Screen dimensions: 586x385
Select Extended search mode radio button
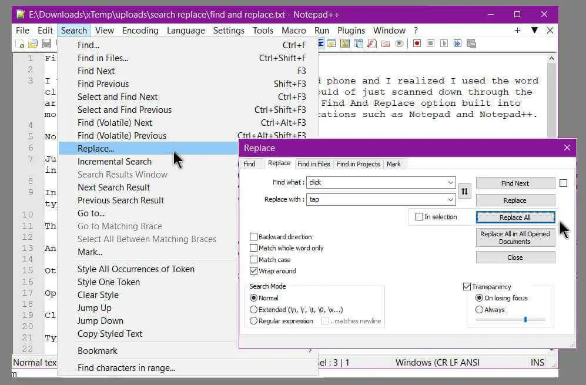pyautogui.click(x=253, y=310)
